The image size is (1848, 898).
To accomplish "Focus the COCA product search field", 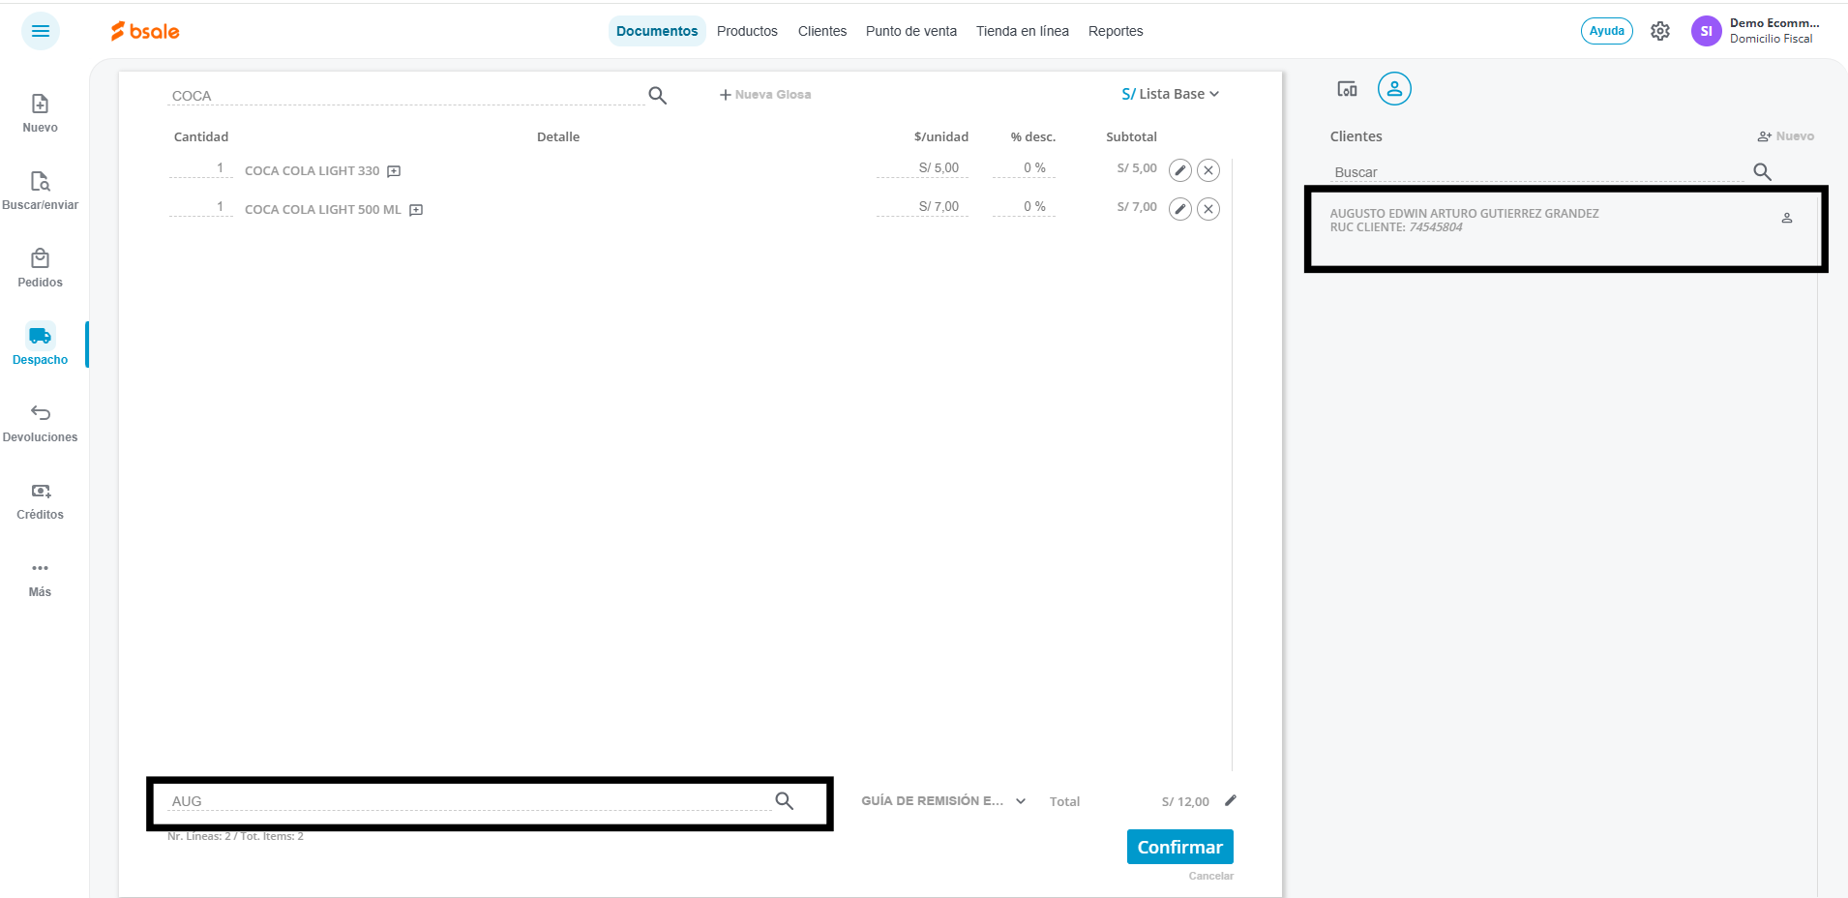I will pyautogui.click(x=406, y=96).
